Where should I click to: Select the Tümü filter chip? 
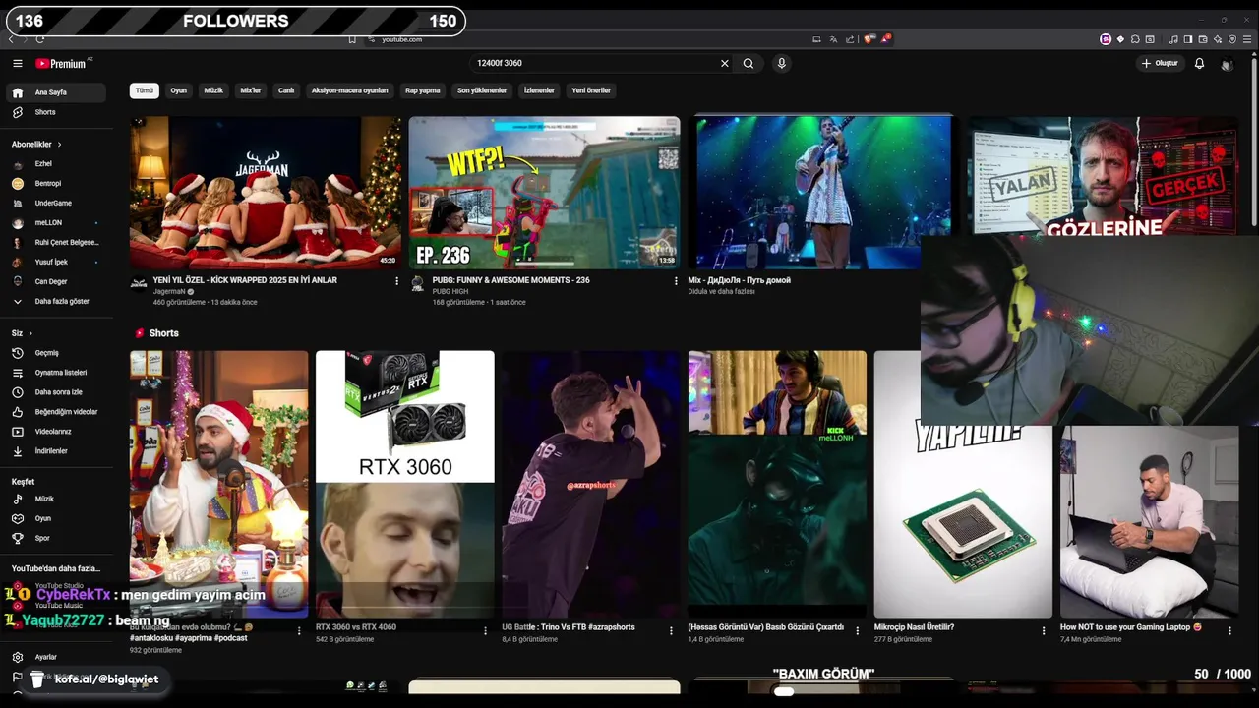[145, 90]
